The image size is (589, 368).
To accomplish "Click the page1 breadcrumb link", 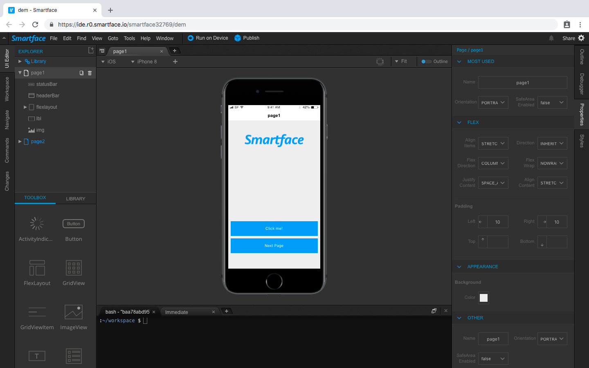I will point(477,50).
